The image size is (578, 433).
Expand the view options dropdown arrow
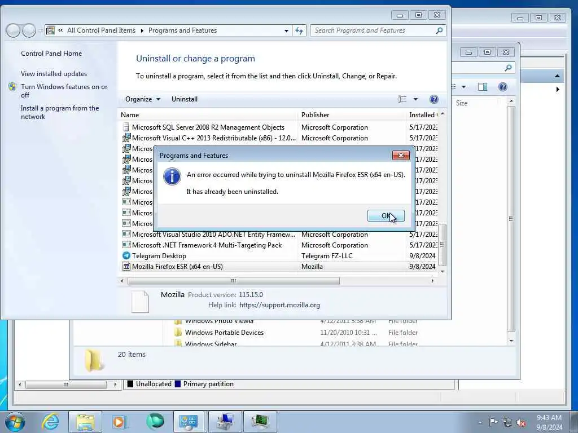point(415,99)
